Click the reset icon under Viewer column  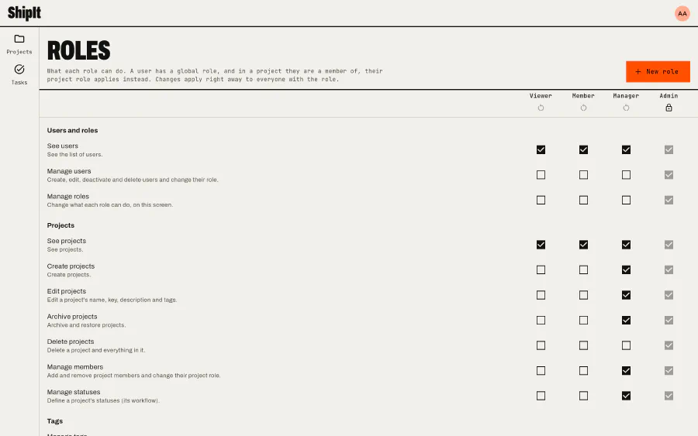point(541,108)
